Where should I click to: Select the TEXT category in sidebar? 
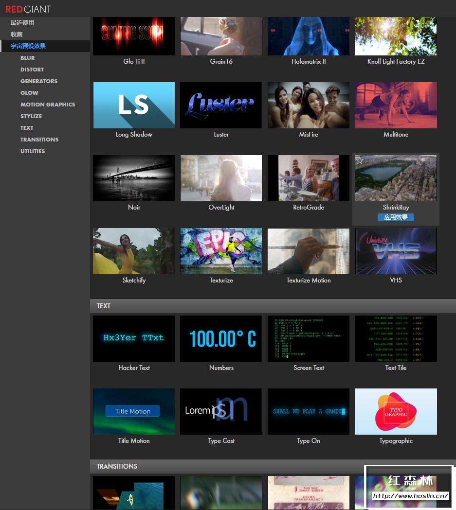(x=27, y=128)
